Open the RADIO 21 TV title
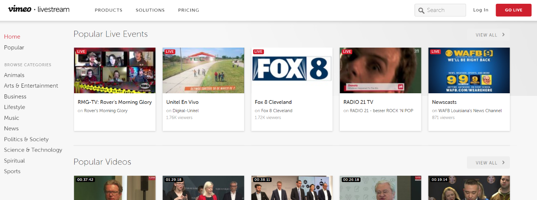The height and width of the screenshot is (200, 537). [x=358, y=102]
